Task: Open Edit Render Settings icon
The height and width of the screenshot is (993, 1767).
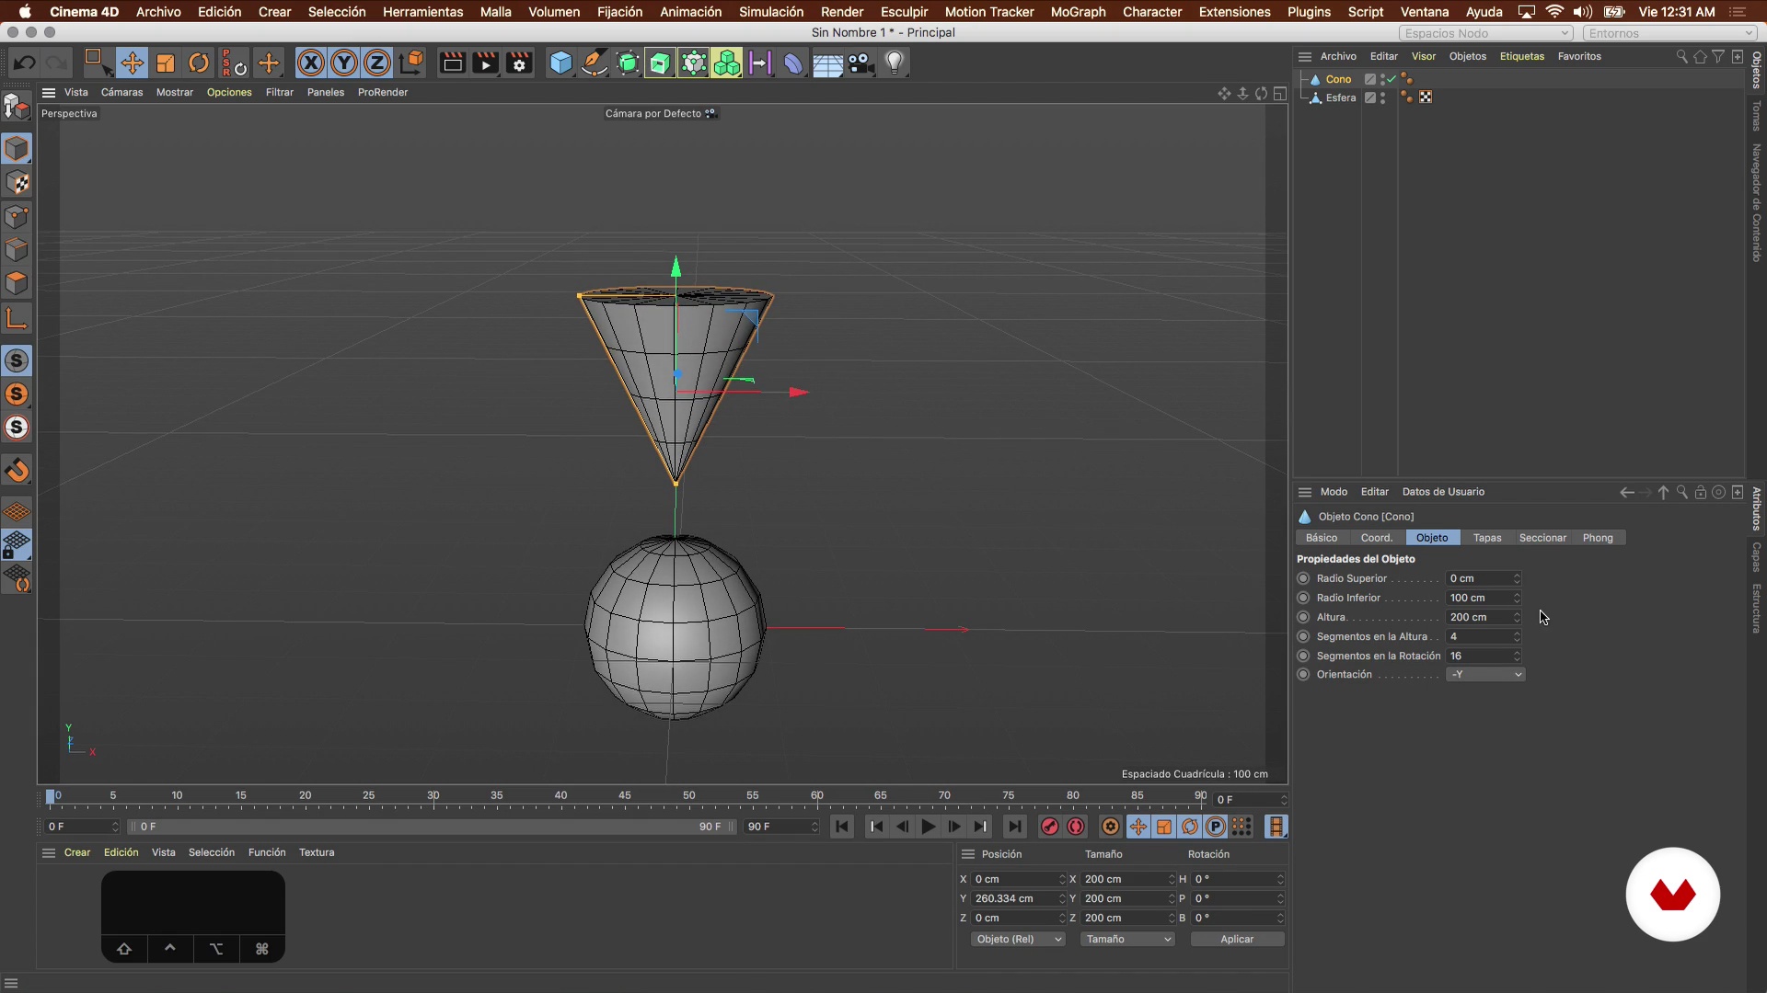Action: click(520, 63)
